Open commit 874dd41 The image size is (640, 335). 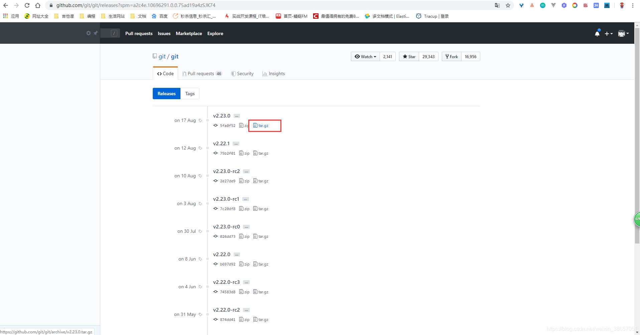pos(228,320)
